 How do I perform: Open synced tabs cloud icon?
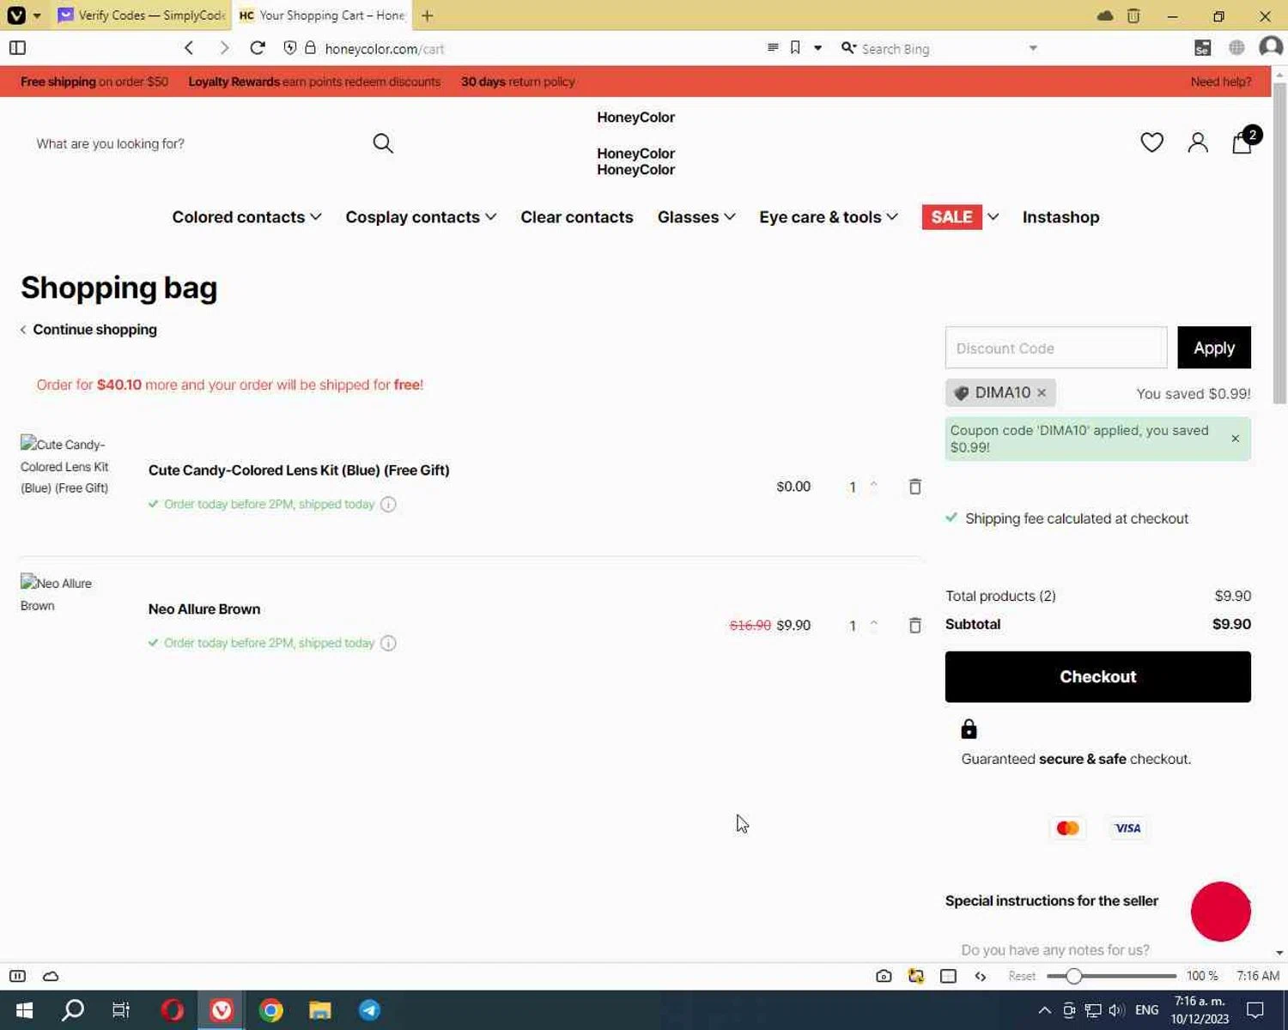1105,15
